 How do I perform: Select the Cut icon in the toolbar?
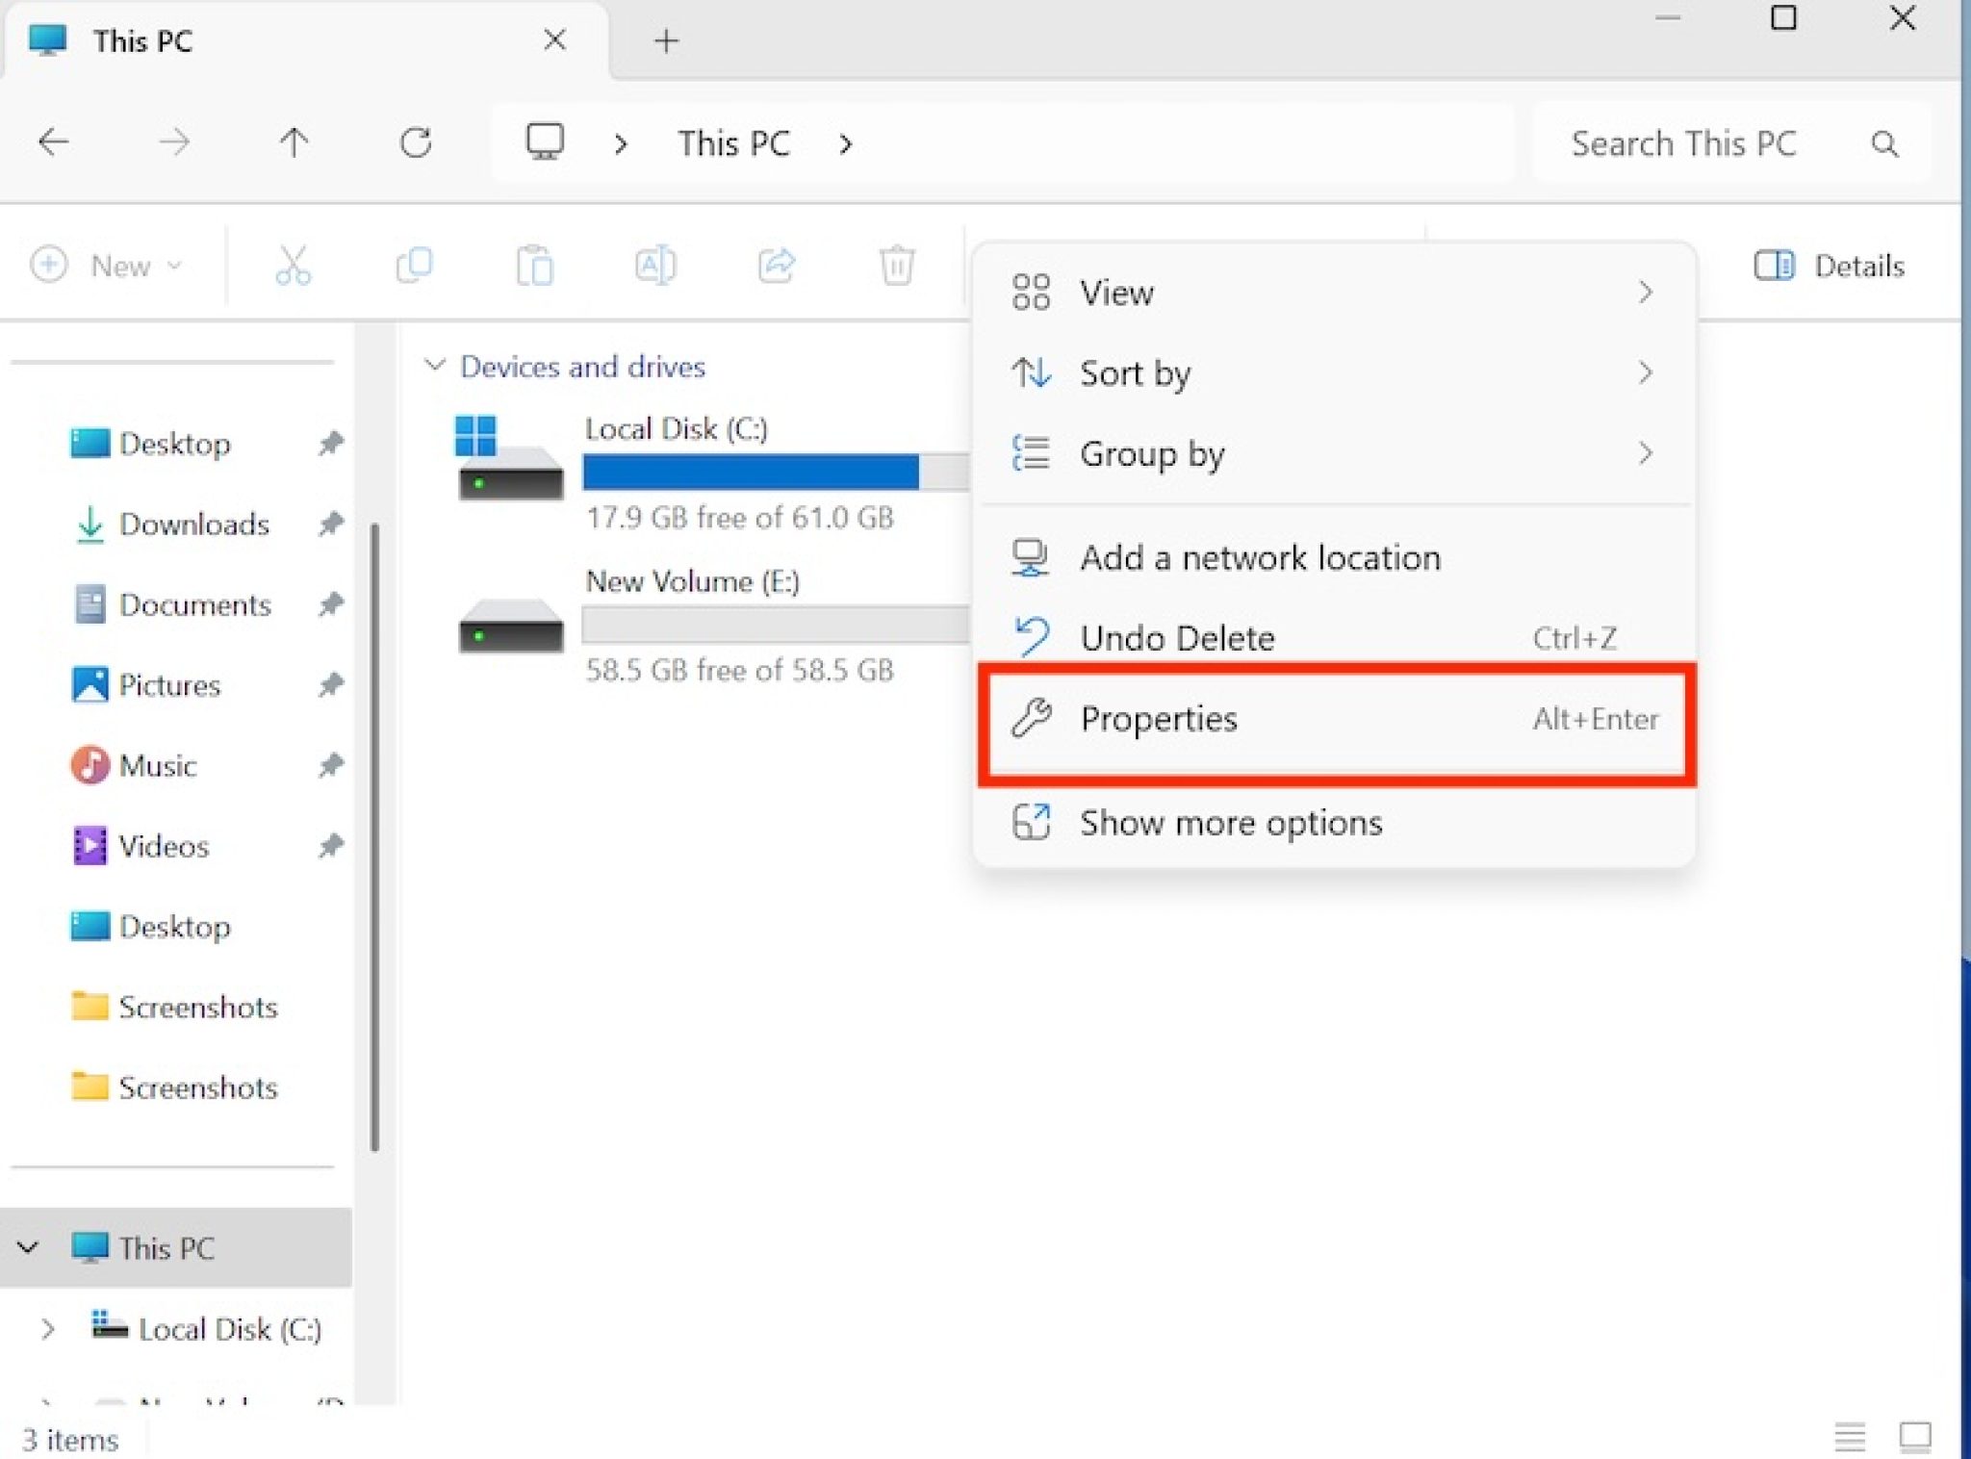(x=294, y=266)
